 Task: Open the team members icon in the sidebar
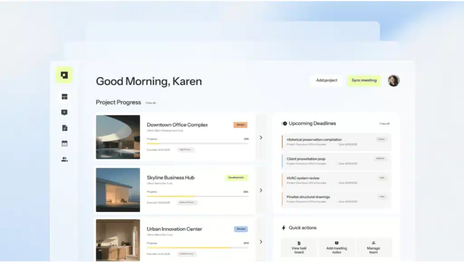pyautogui.click(x=64, y=159)
